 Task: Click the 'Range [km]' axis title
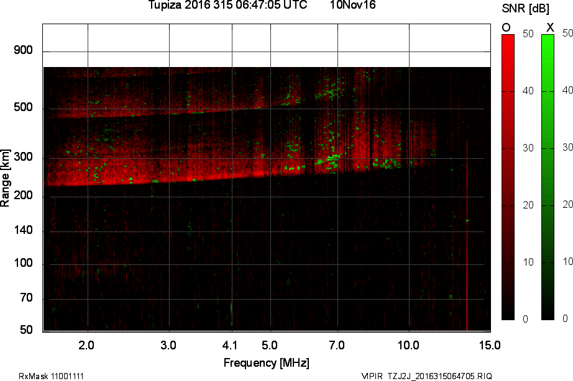[x=5, y=177]
